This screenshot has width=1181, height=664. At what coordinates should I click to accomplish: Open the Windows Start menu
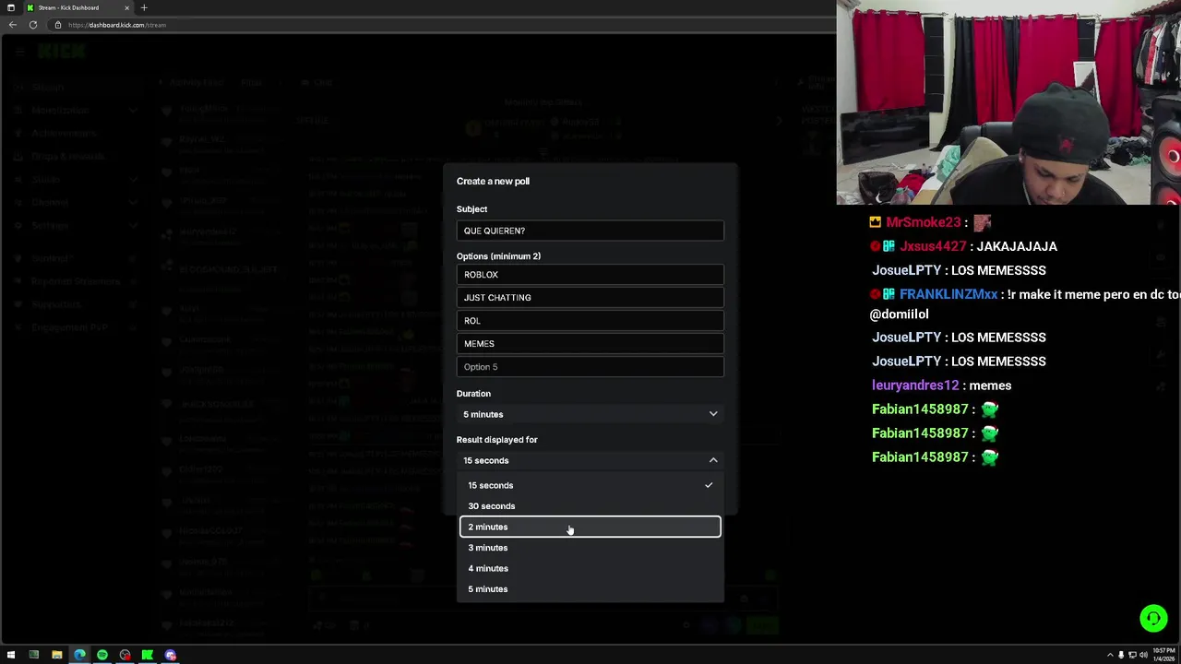(11, 655)
